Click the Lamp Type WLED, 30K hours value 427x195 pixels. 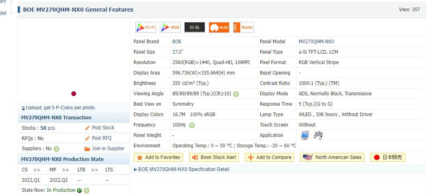(336, 115)
